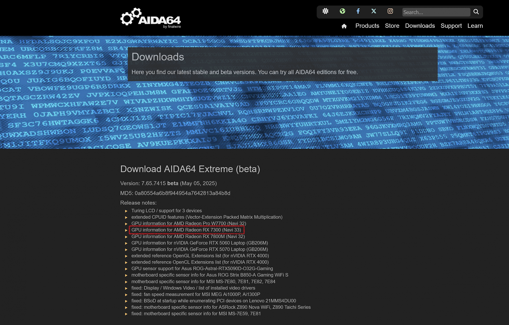Screen dimensions: 509x325
Task: Click the OpenCL Extensions list note
Action: tap(200, 262)
